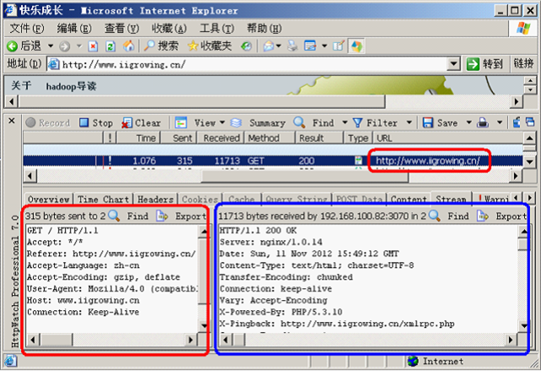
Task: Close the HttpWatch panel with the X
Action: (x=11, y=121)
